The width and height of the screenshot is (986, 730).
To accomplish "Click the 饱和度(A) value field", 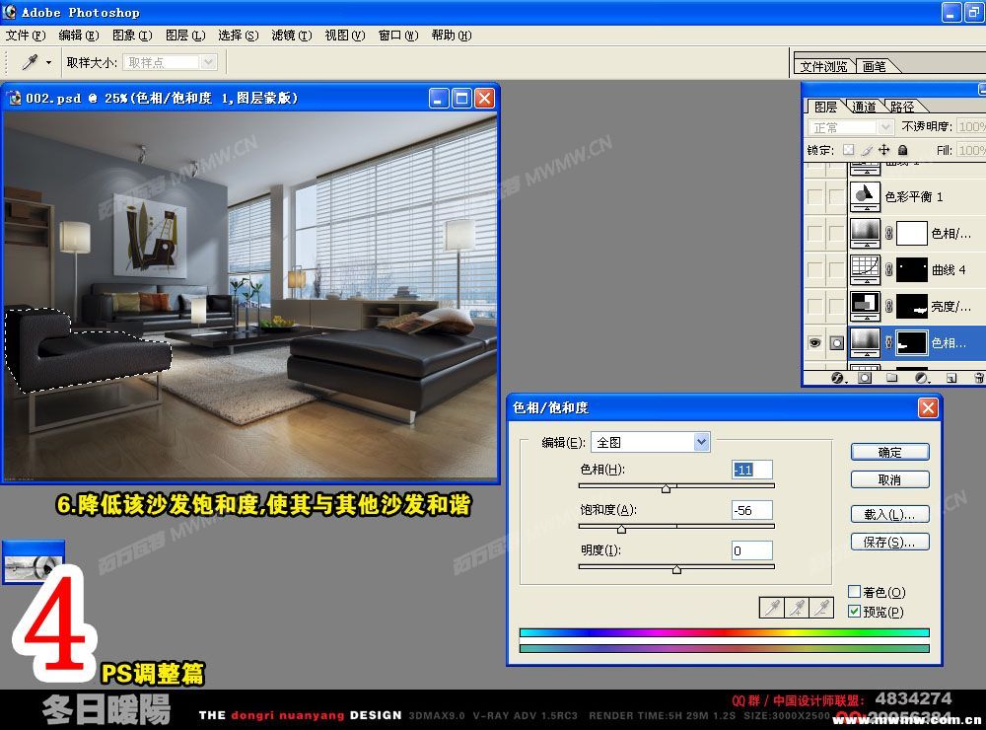I will click(752, 510).
